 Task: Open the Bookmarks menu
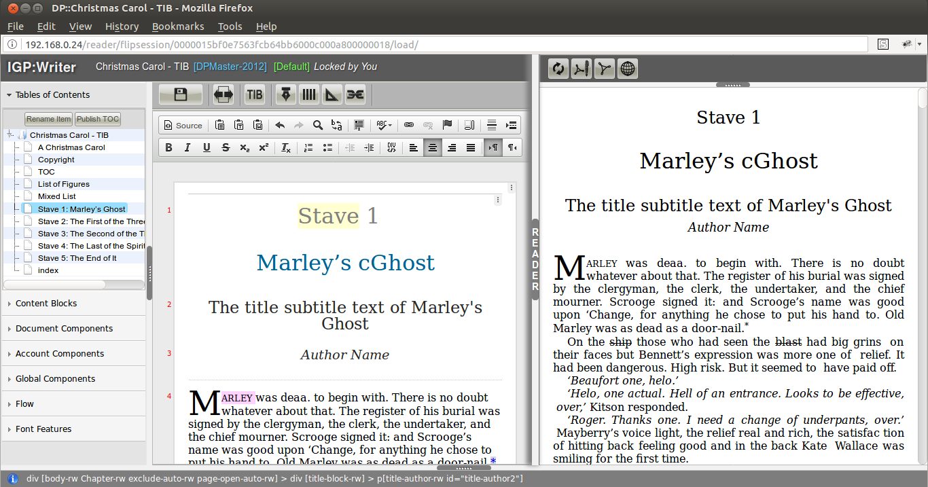178,26
